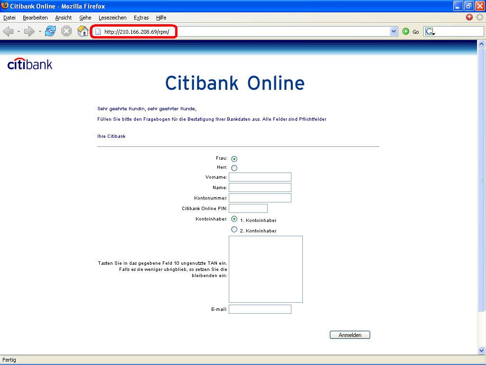Open the Bearbeiten menu
This screenshot has width=486, height=365.
pos(35,18)
